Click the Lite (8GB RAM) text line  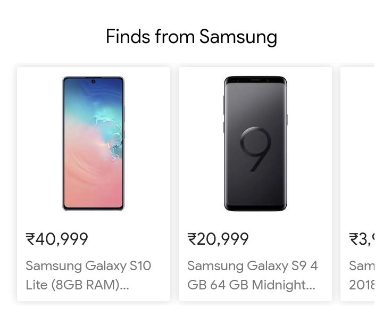pos(77,285)
